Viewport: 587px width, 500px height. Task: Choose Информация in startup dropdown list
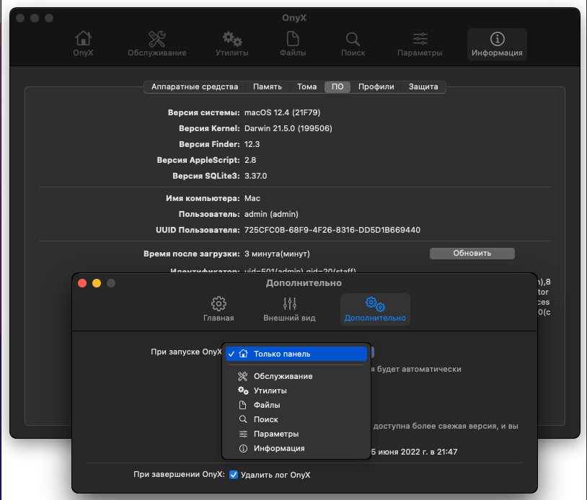[296, 448]
